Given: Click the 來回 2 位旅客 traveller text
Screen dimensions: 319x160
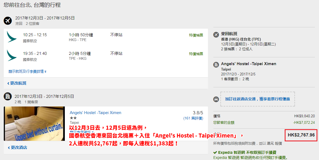Looking at the screenshot, I should [27, 24].
